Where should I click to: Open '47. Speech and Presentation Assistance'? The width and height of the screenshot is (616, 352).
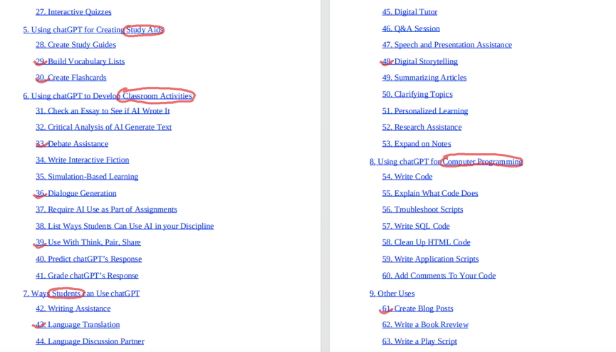pyautogui.click(x=447, y=45)
